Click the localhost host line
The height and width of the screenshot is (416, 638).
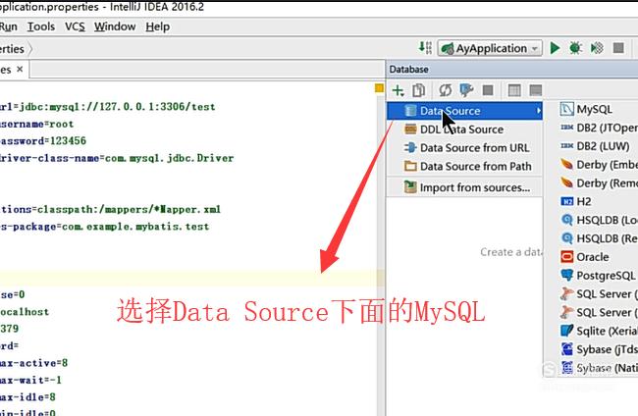click(x=25, y=312)
